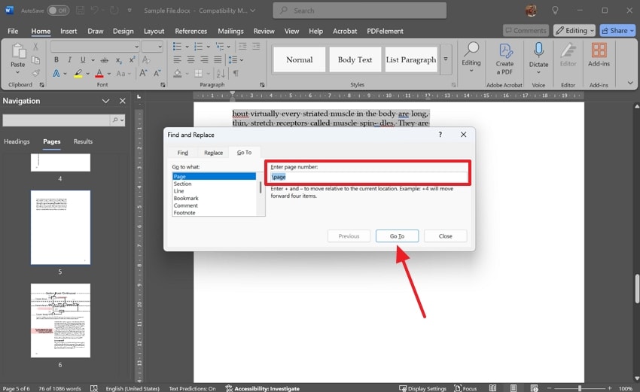Apply Superscript formatting
640x392 pixels.
click(132, 60)
